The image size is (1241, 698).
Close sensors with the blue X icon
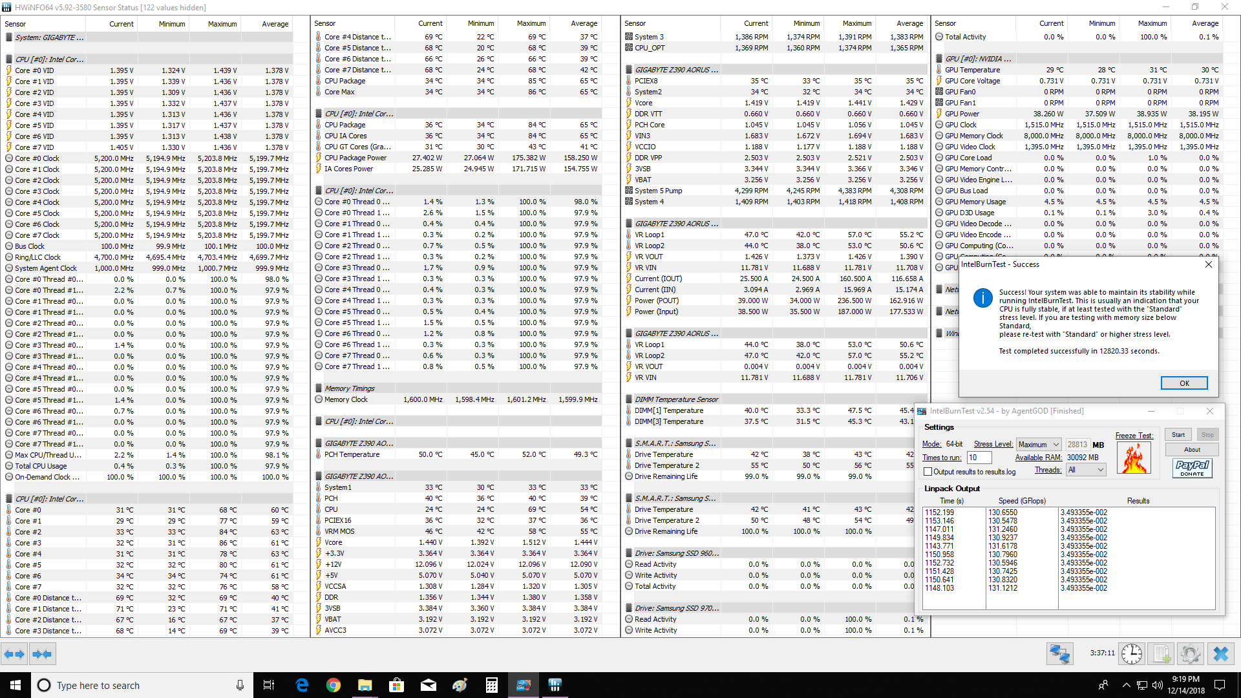pyautogui.click(x=1221, y=654)
